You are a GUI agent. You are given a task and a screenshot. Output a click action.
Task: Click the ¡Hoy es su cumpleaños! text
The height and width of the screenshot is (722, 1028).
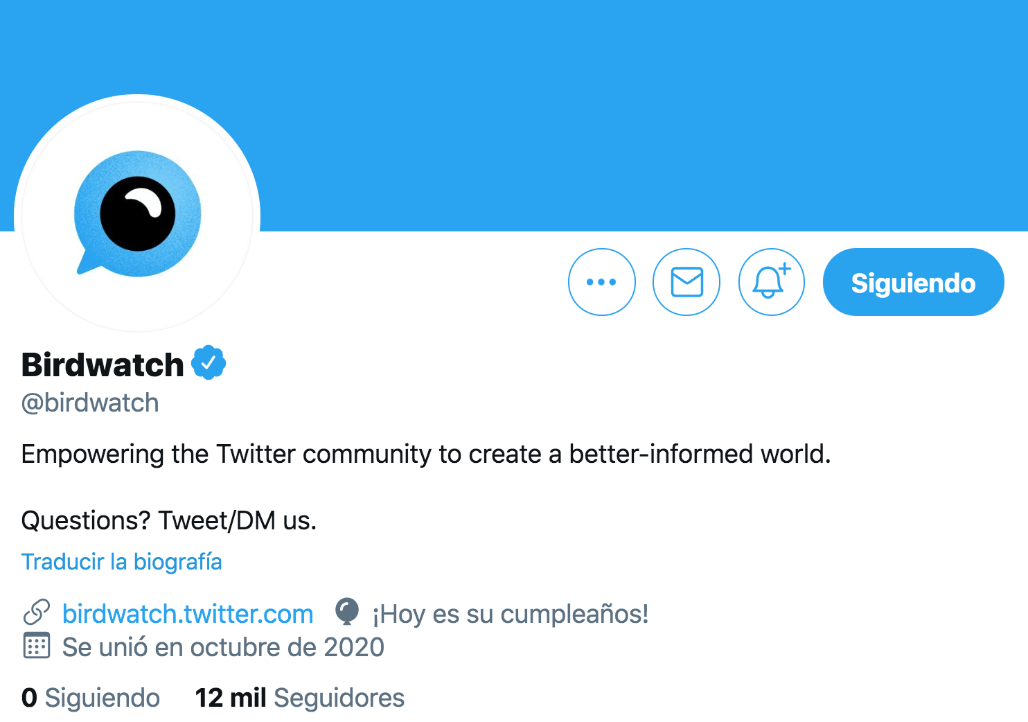coord(511,614)
